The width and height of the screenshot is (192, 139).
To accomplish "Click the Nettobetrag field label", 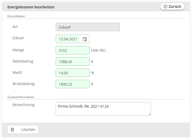I will point(23,61).
